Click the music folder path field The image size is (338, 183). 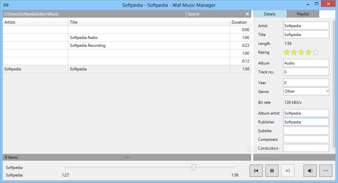(94, 14)
